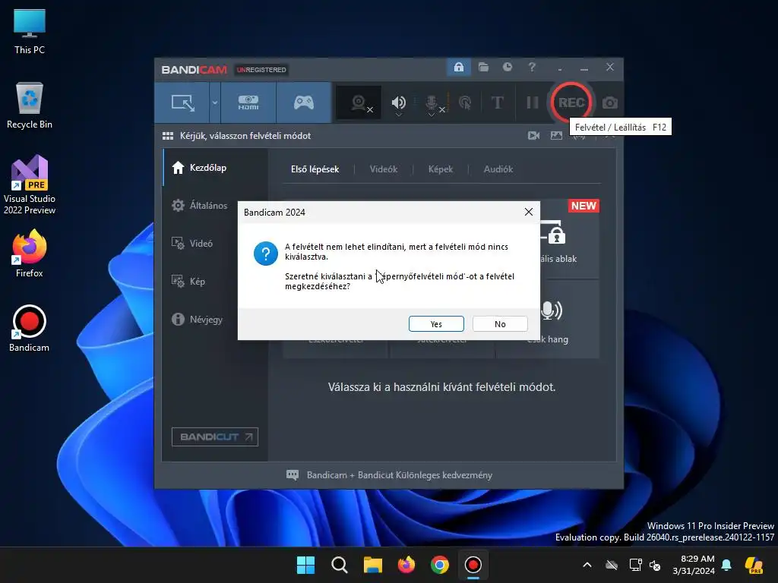The width and height of the screenshot is (778, 583).
Task: Expand the speaker sound settings chevron
Action: pyautogui.click(x=398, y=115)
